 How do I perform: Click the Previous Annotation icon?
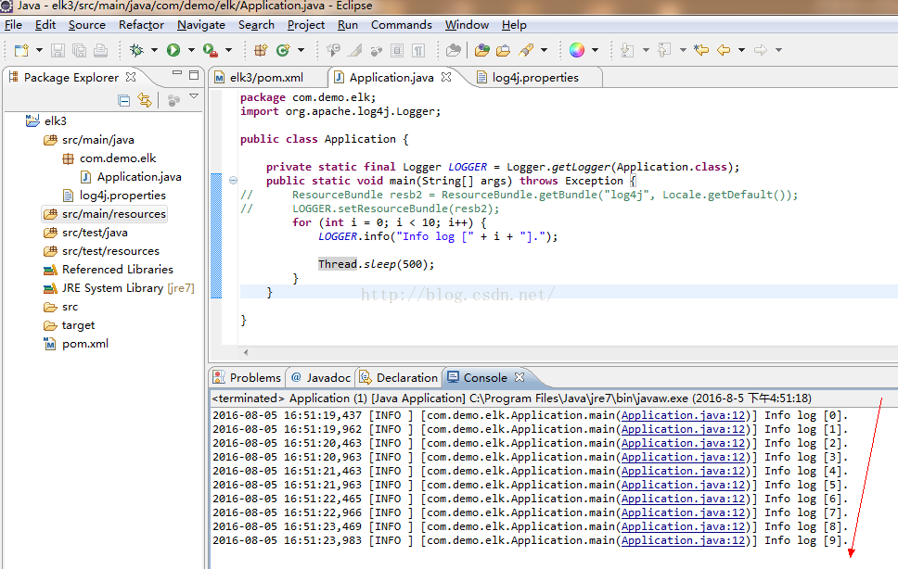664,50
